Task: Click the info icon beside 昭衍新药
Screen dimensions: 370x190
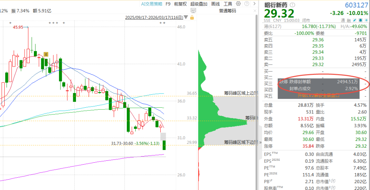Action: pyautogui.click(x=292, y=5)
